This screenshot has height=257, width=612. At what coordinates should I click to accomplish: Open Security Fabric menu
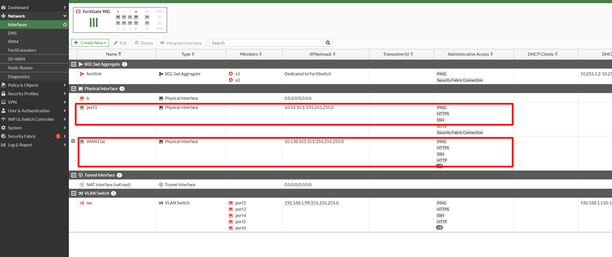click(x=34, y=136)
